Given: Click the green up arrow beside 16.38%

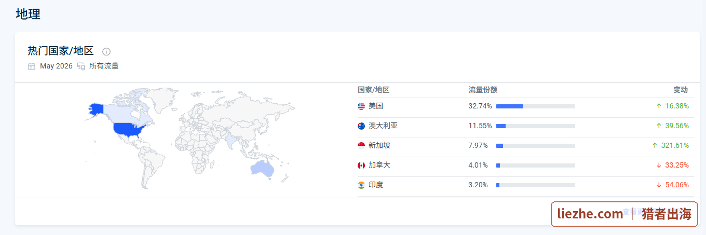Looking at the screenshot, I should point(659,106).
